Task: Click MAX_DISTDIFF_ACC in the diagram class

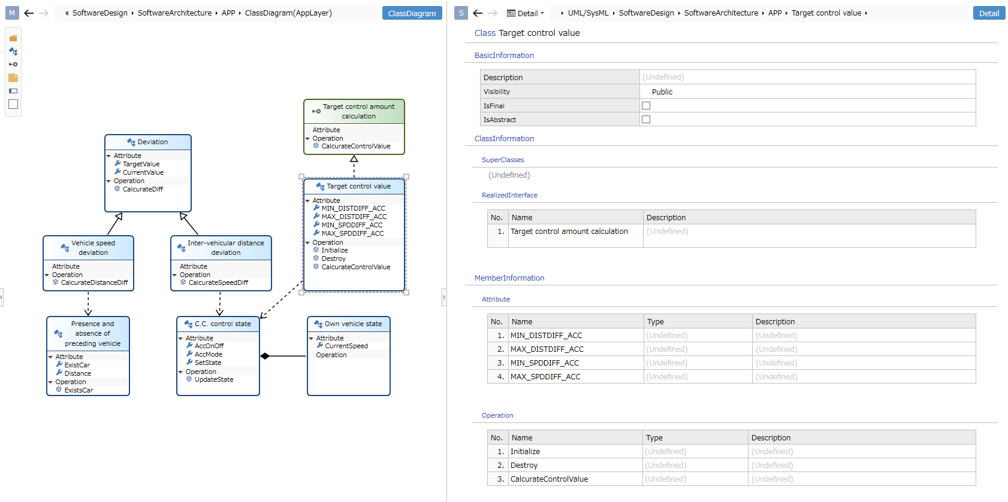Action: coord(354,217)
